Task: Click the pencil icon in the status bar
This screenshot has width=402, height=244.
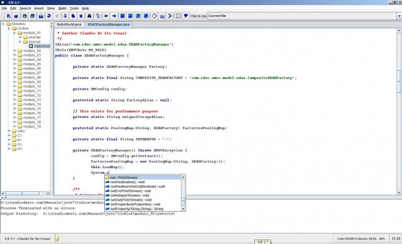Action: pos(57,238)
